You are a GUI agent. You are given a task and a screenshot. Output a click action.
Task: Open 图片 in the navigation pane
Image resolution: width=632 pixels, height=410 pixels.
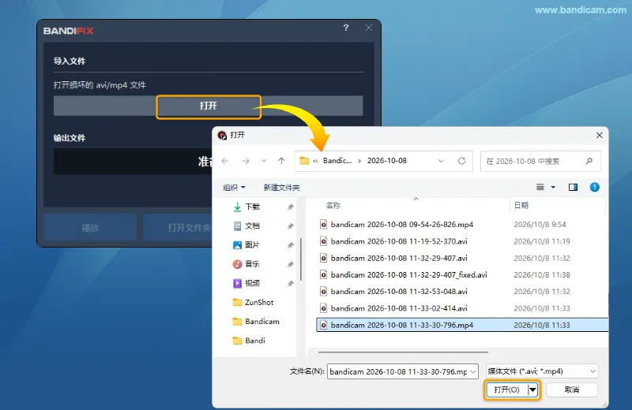pos(252,245)
